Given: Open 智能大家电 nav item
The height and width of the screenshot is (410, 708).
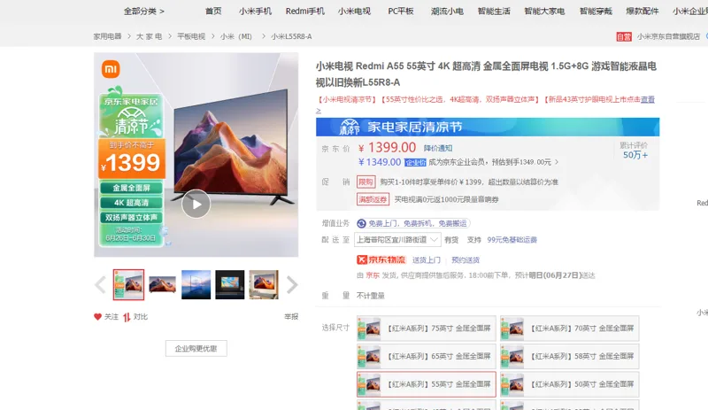Looking at the screenshot, I should pyautogui.click(x=544, y=12).
